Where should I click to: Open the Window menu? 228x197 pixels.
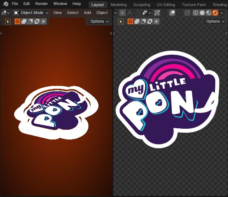pyautogui.click(x=60, y=4)
